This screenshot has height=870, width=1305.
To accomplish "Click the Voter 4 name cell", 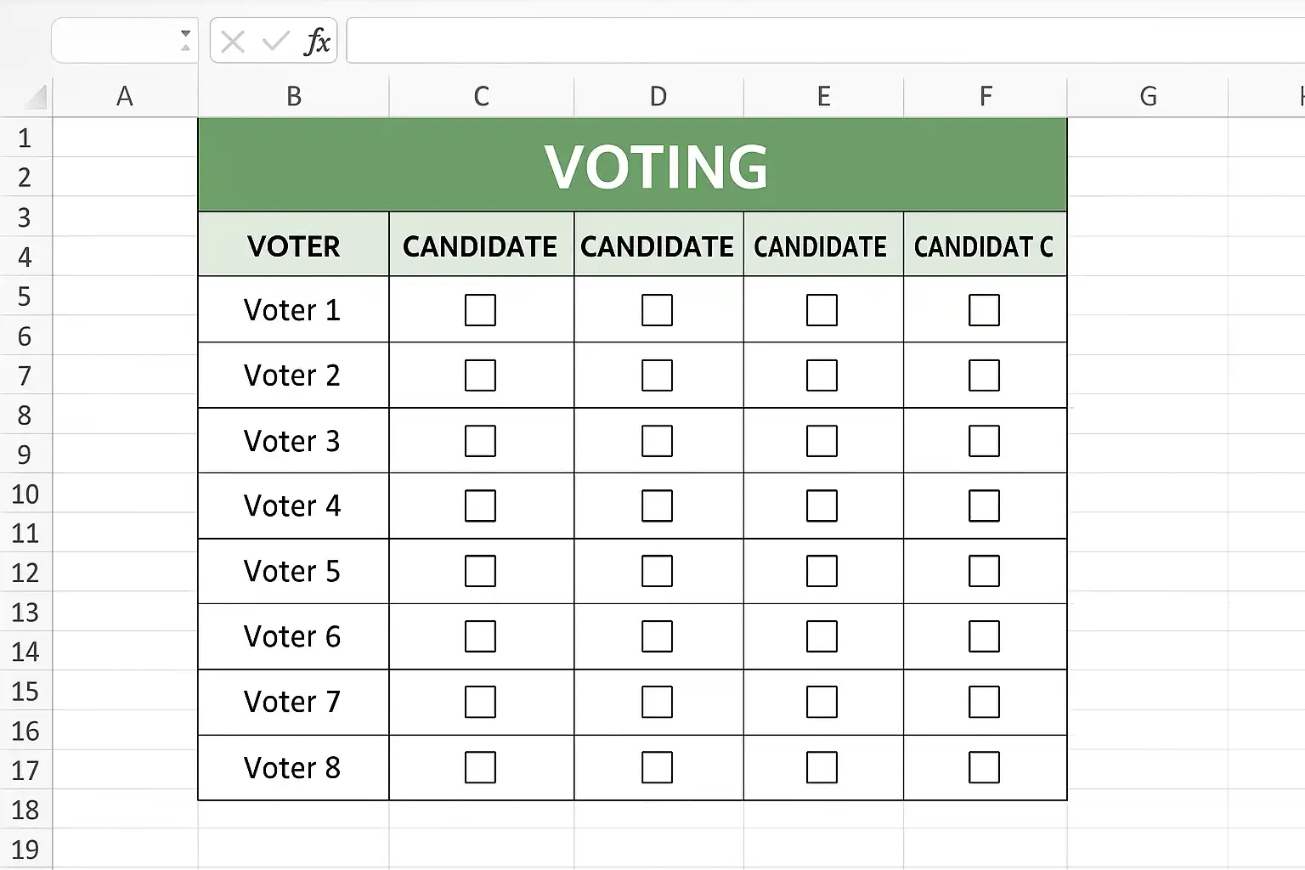I will [293, 506].
